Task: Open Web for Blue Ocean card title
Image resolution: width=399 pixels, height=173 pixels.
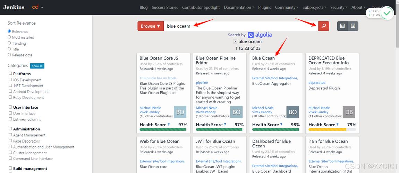Action: point(160,141)
